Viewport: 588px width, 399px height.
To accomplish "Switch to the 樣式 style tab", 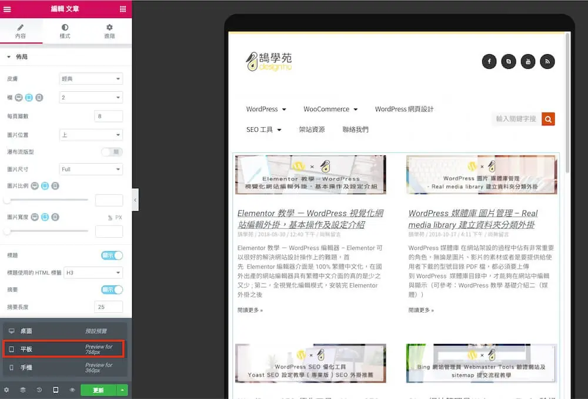I will (65, 31).
